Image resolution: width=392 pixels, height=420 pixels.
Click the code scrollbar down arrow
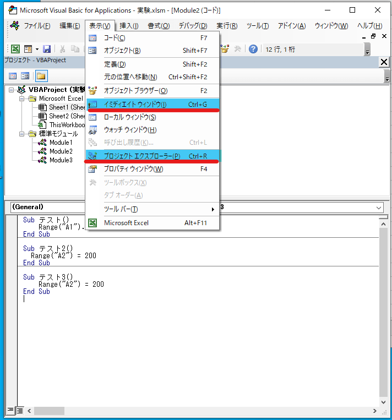click(383, 402)
